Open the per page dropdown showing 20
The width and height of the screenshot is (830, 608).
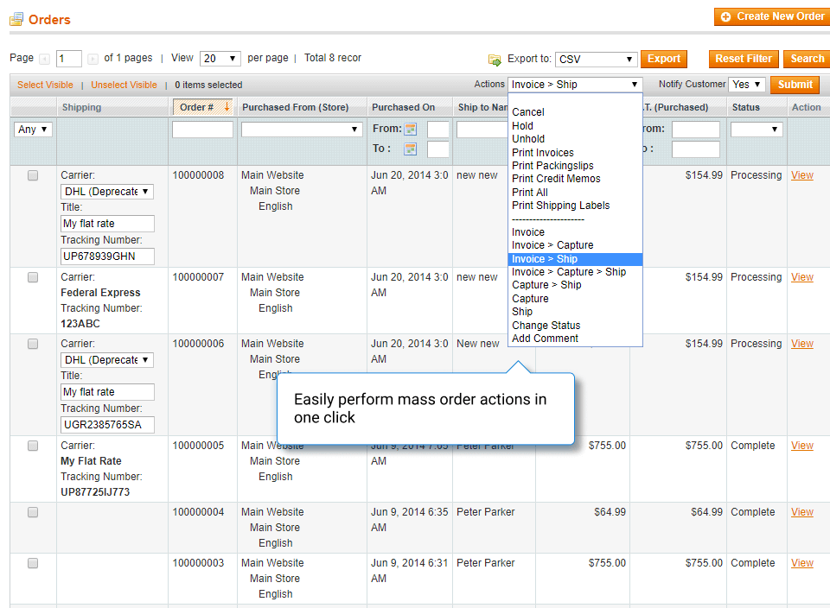220,58
